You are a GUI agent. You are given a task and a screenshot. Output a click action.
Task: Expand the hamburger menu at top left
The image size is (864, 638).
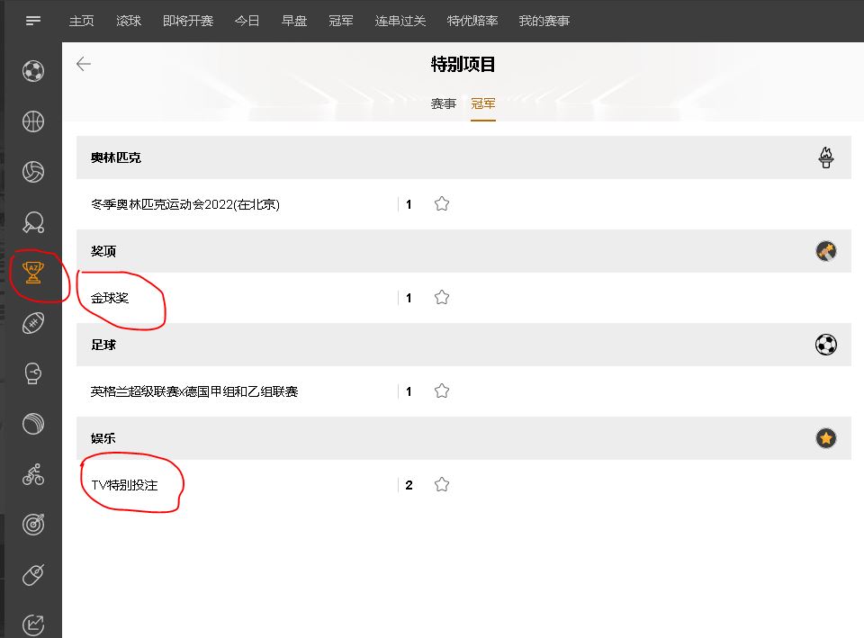[x=33, y=21]
